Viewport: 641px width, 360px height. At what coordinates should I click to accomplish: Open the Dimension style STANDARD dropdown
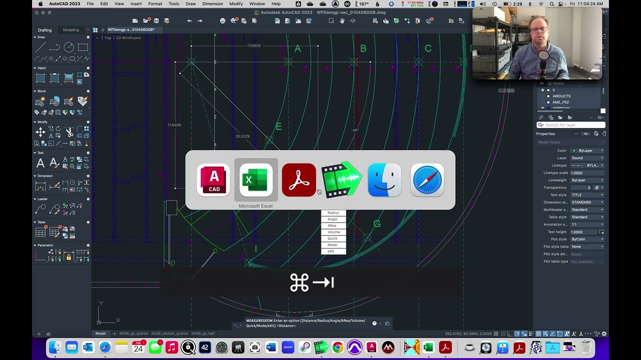click(x=588, y=202)
